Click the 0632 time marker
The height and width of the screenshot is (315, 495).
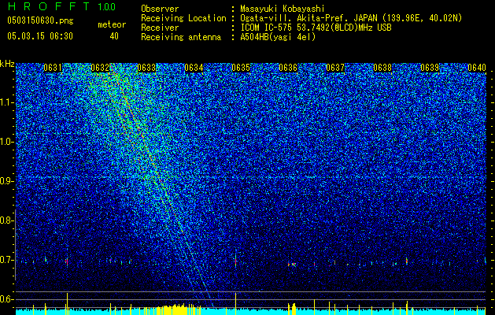pyautogui.click(x=100, y=68)
